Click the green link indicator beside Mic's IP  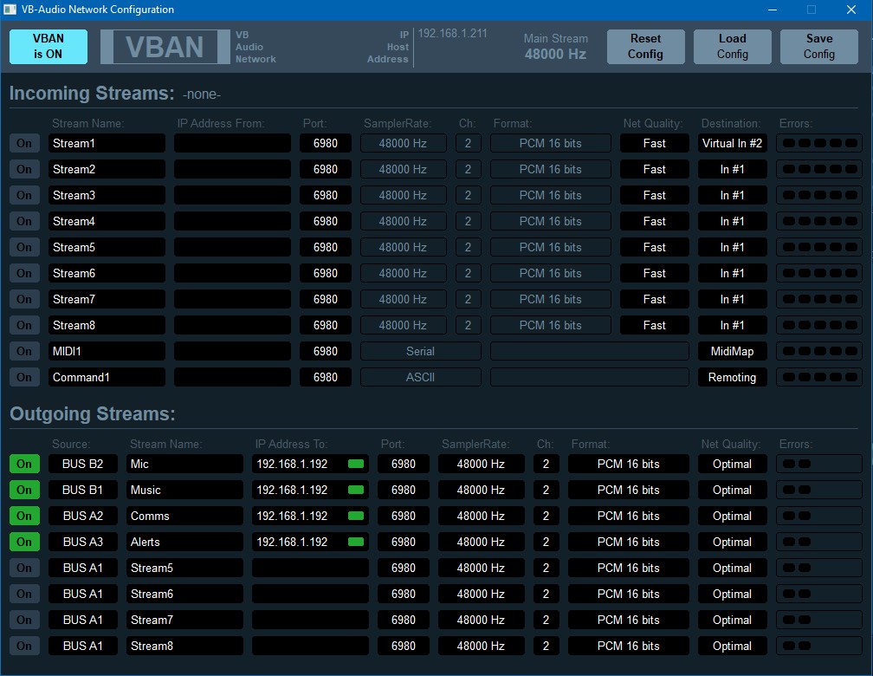[x=355, y=464]
